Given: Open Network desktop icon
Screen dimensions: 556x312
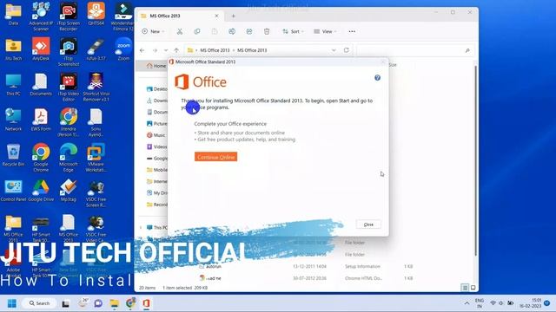Looking at the screenshot, I should pos(13,120).
